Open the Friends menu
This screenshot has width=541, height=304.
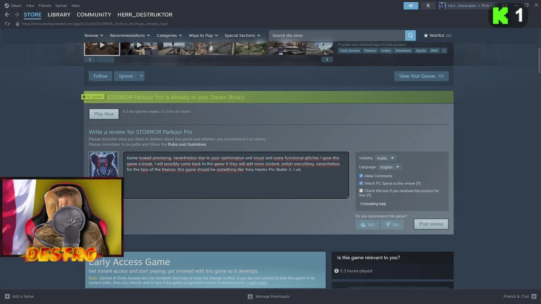point(45,5)
